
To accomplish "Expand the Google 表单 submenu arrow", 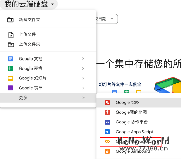I will click(83, 88).
